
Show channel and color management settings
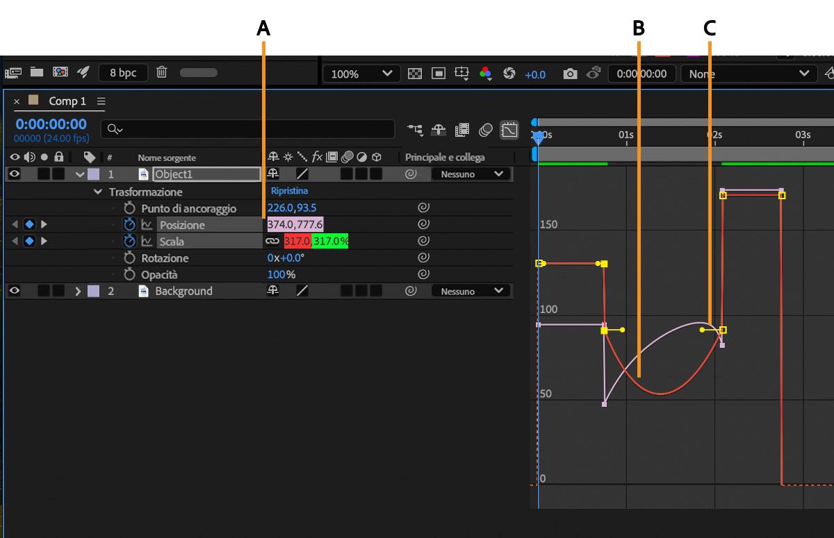point(485,74)
